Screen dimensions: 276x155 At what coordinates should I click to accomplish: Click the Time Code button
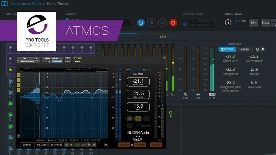pyautogui.click(x=41, y=145)
